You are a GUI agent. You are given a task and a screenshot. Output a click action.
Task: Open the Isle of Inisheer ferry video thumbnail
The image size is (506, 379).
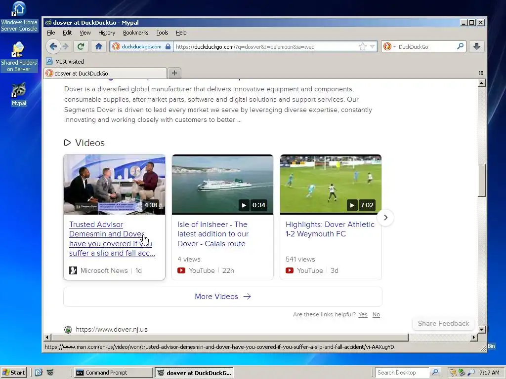(x=222, y=185)
